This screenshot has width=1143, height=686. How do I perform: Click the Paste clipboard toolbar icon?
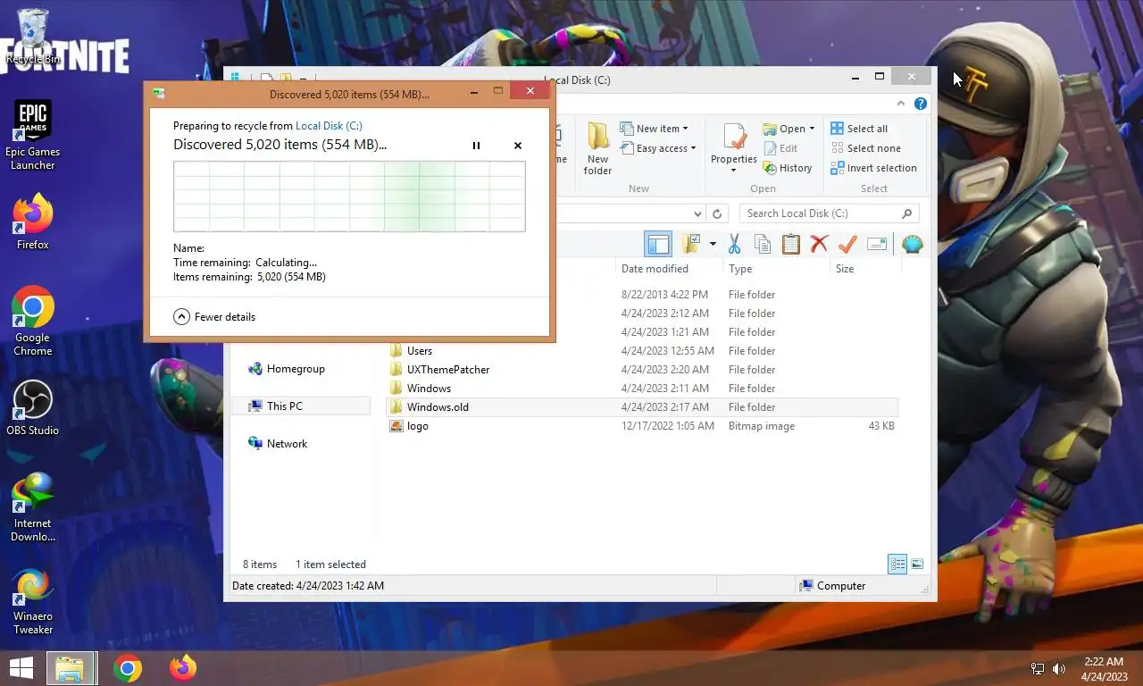(x=791, y=244)
